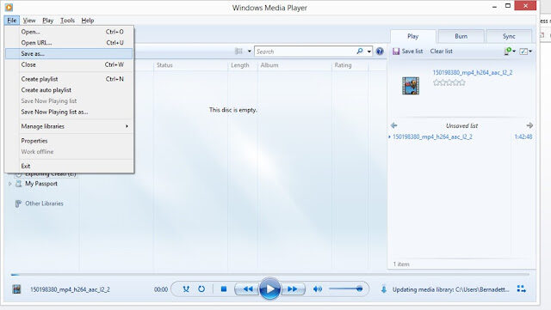Expand the My Passport tree node

tap(9, 184)
